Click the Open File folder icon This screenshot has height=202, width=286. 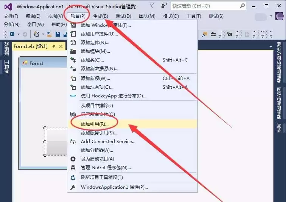[x=50, y=34]
